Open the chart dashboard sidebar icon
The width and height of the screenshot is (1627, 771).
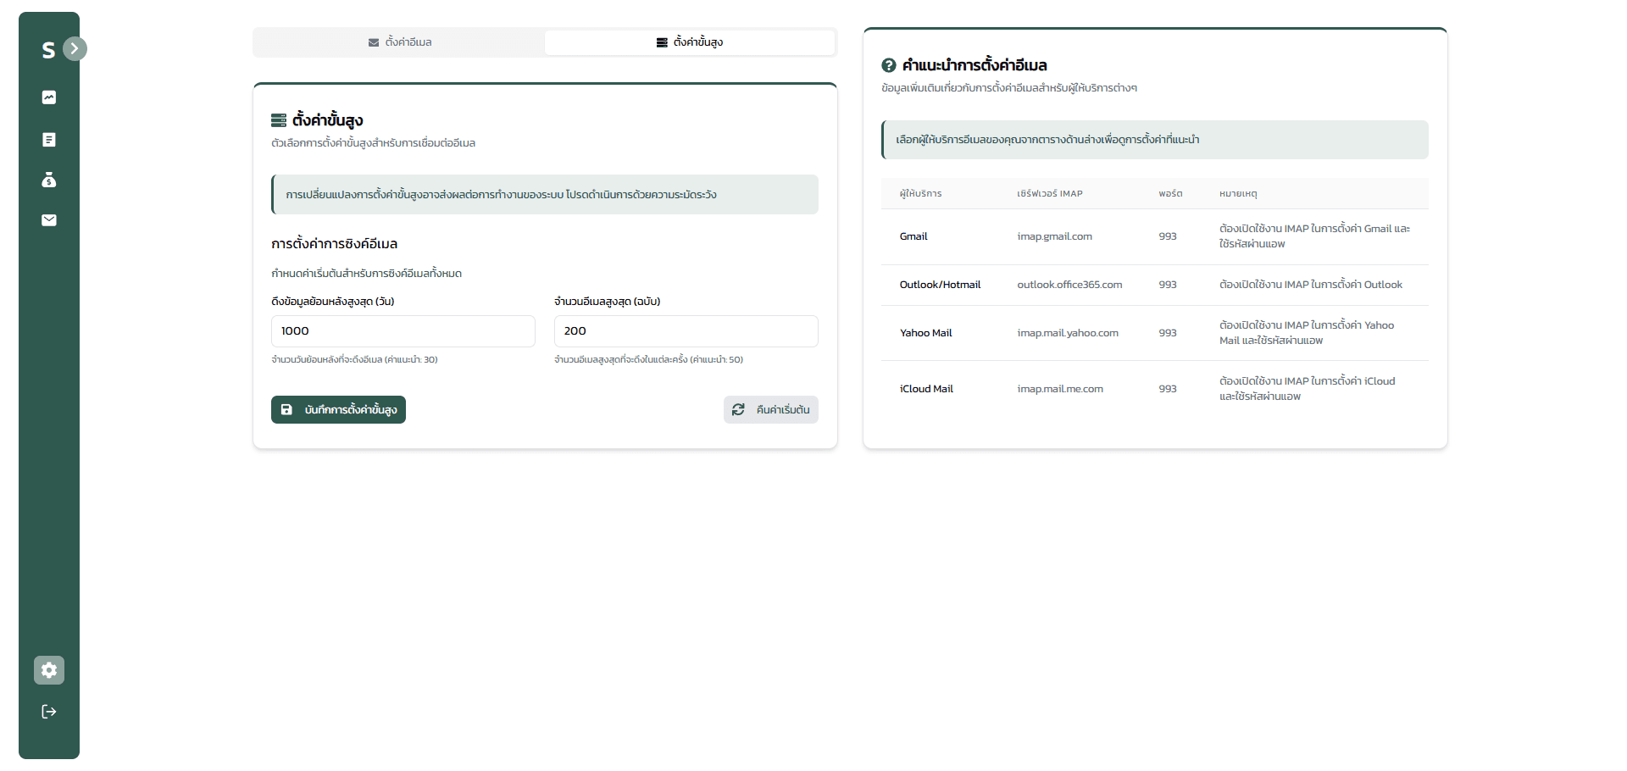coord(49,97)
